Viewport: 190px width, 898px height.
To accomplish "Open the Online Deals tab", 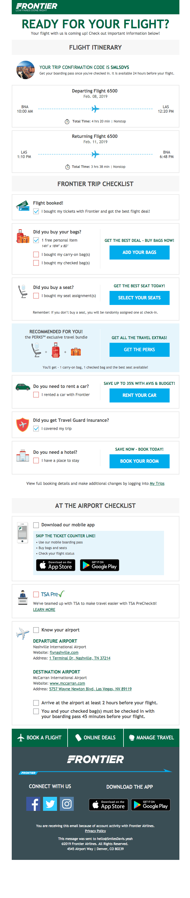I will (96, 737).
